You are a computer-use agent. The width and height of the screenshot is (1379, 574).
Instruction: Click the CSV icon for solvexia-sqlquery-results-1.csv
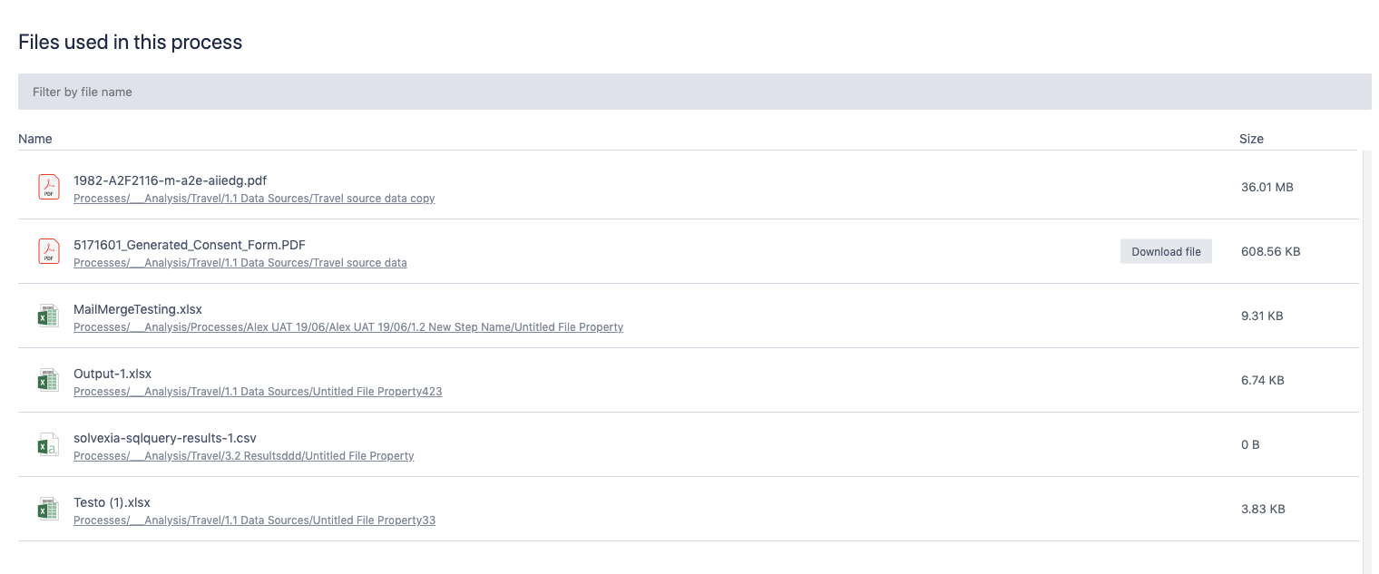tap(47, 445)
